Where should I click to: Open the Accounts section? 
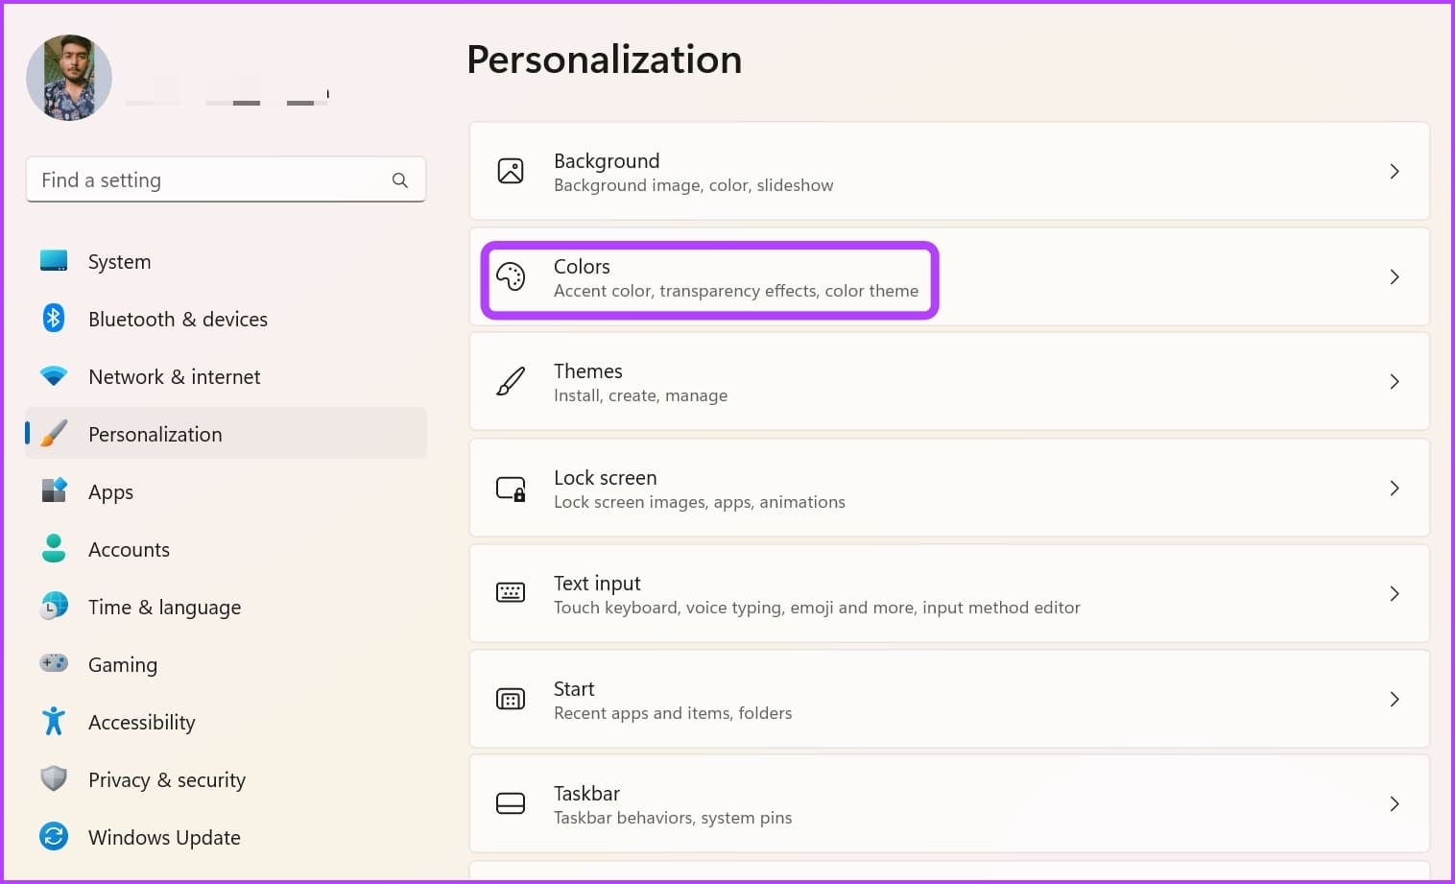point(226,549)
